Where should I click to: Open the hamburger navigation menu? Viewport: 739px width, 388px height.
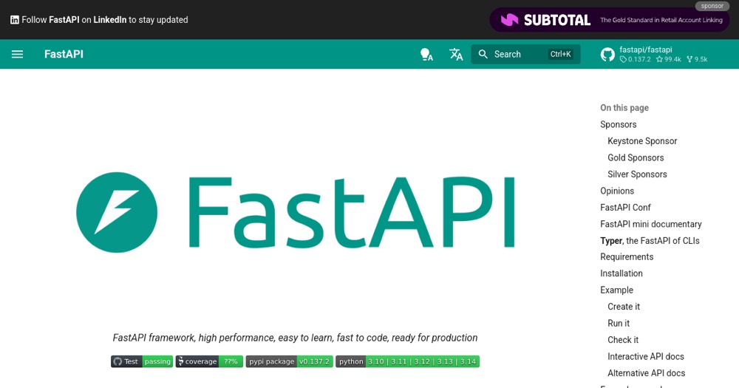pos(18,54)
